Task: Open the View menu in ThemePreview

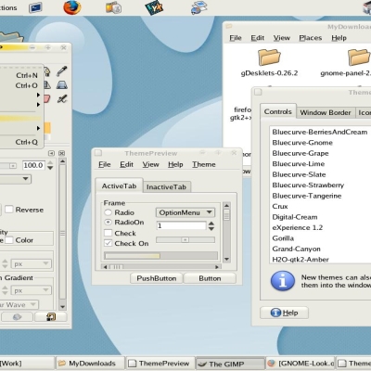Action: (150, 164)
